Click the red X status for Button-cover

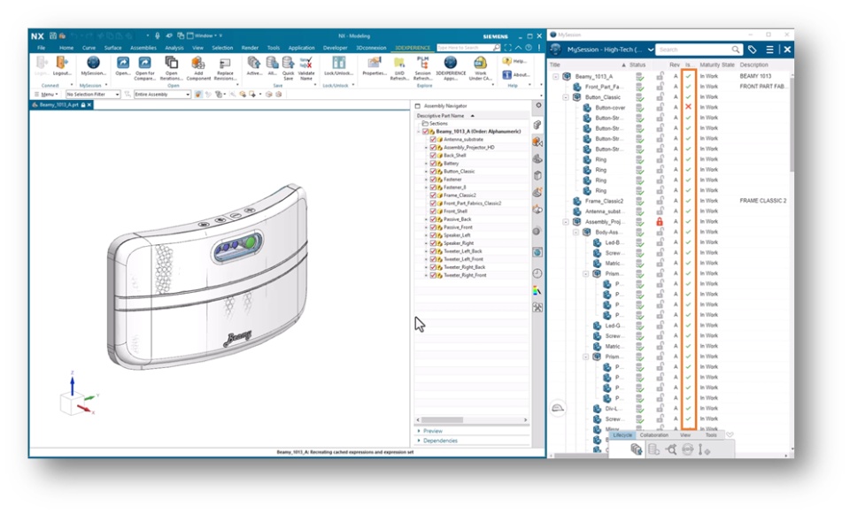[688, 107]
